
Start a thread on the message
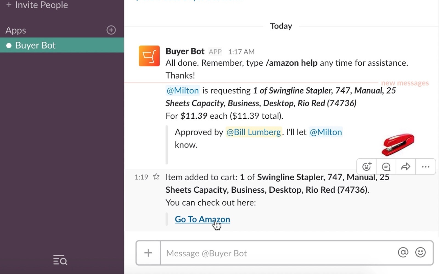tap(386, 167)
